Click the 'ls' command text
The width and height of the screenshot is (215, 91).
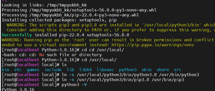tap(64, 65)
